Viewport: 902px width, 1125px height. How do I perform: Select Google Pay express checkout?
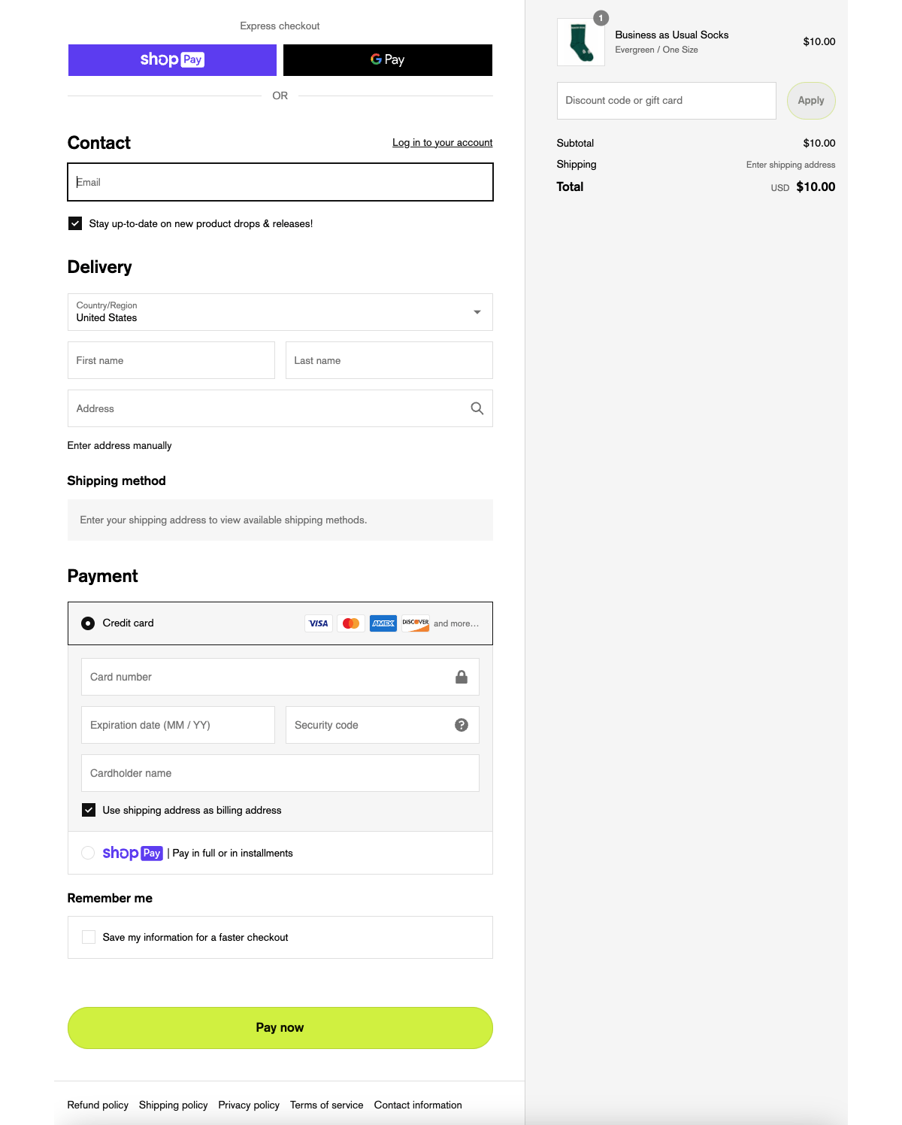tap(386, 59)
